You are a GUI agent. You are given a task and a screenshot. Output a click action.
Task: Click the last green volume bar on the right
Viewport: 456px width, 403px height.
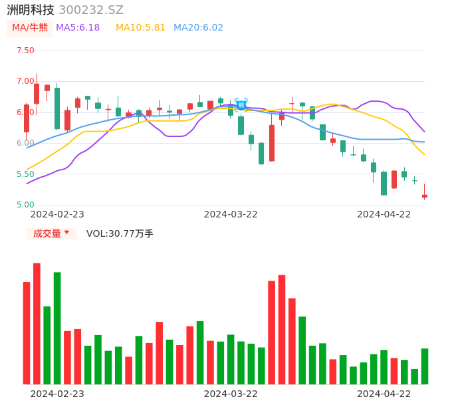[425, 366]
